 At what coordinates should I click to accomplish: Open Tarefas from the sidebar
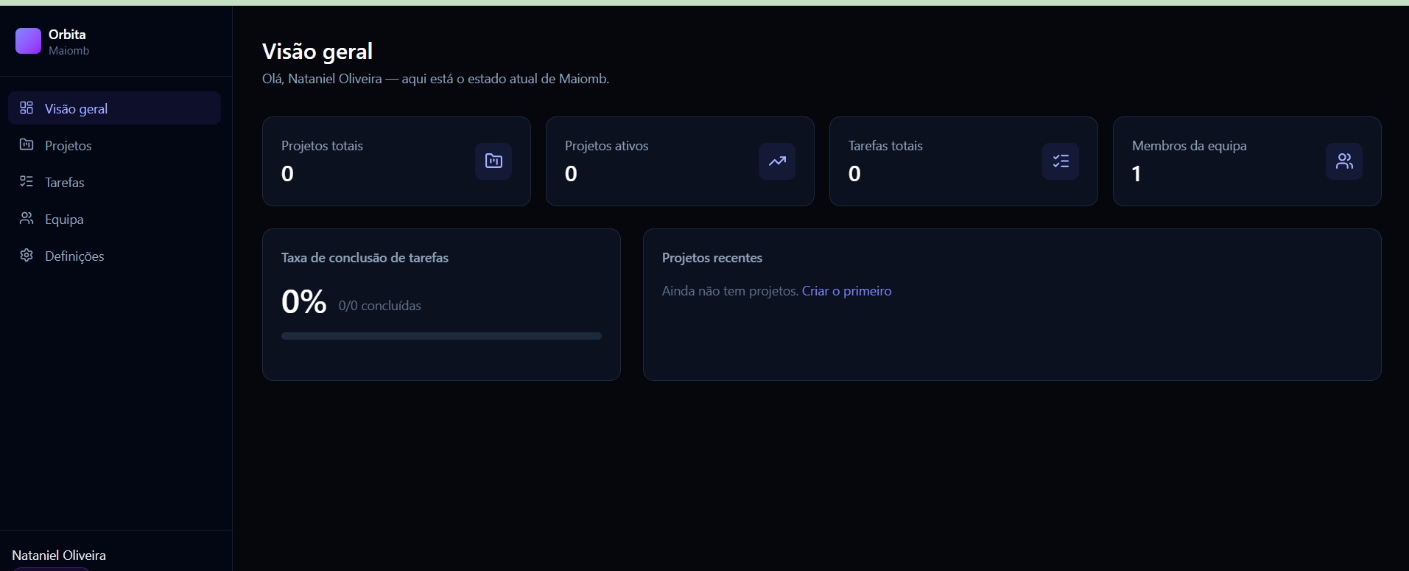click(114, 182)
